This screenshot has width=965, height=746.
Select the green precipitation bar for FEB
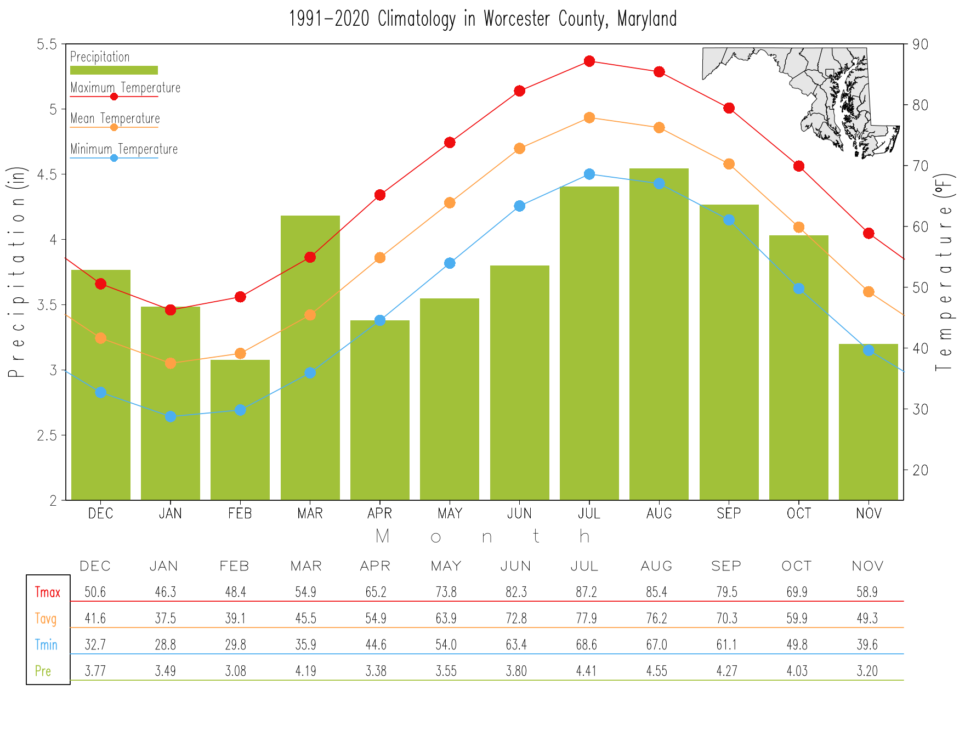[x=240, y=430]
